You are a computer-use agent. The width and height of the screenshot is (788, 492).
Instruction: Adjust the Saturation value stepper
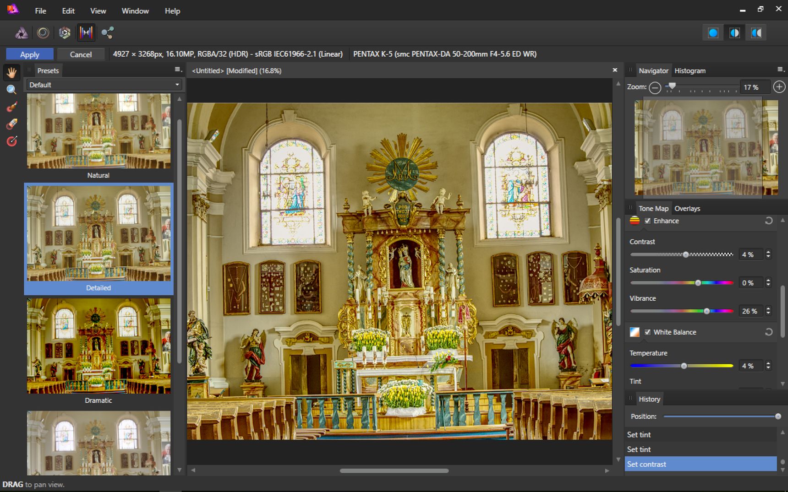coord(768,282)
